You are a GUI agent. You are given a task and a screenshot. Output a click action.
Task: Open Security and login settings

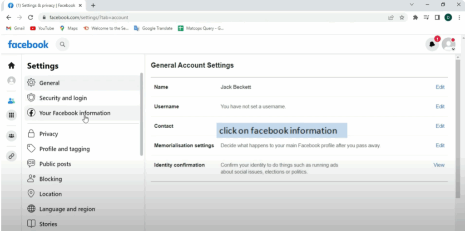tap(82, 98)
